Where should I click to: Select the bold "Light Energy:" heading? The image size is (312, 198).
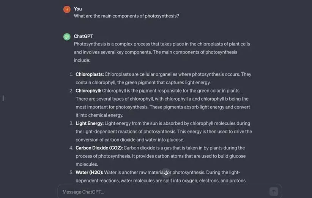90,123
